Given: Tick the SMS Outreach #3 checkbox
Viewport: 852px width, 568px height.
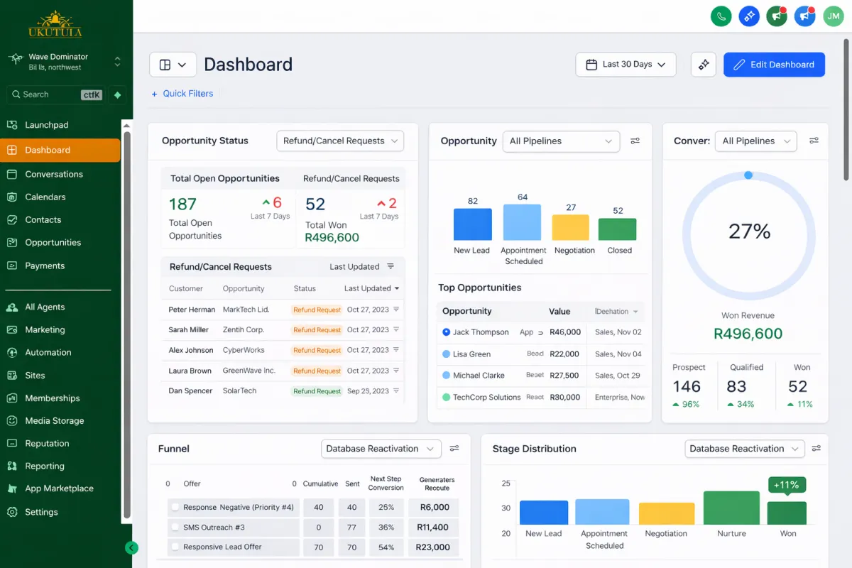Looking at the screenshot, I should point(175,528).
